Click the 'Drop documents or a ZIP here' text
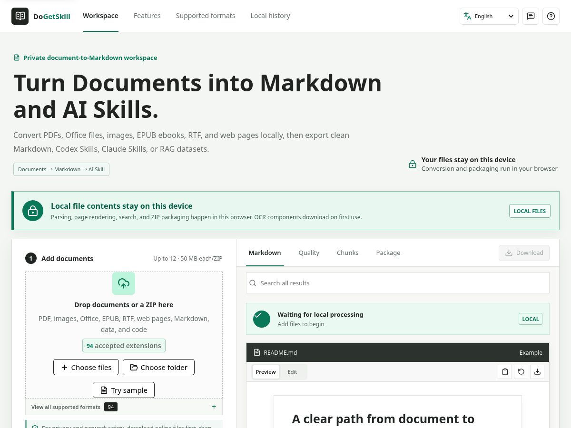The image size is (571, 428). [x=124, y=305]
